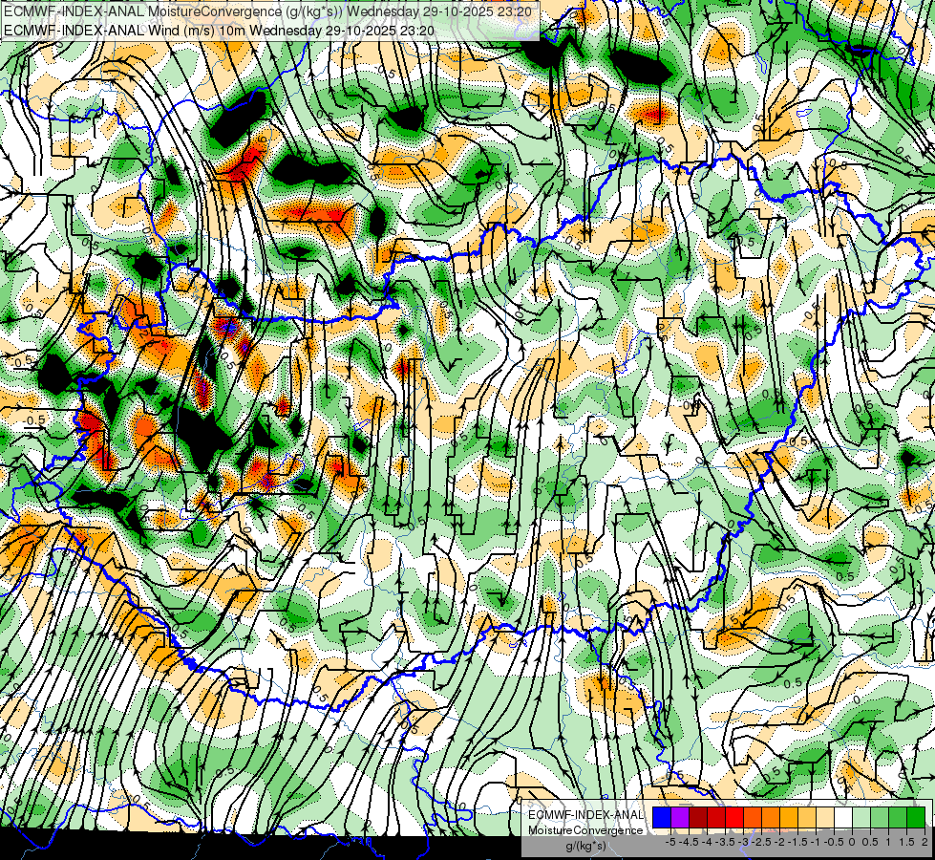935x860 pixels.
Task: Pick the bright red swatch (-3.5 to -3)
Action: 734,817
